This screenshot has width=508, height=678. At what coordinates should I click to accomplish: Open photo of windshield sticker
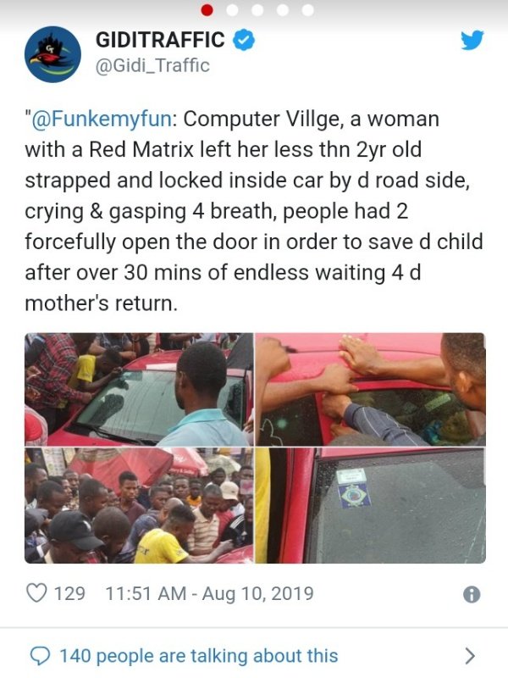coord(371,505)
